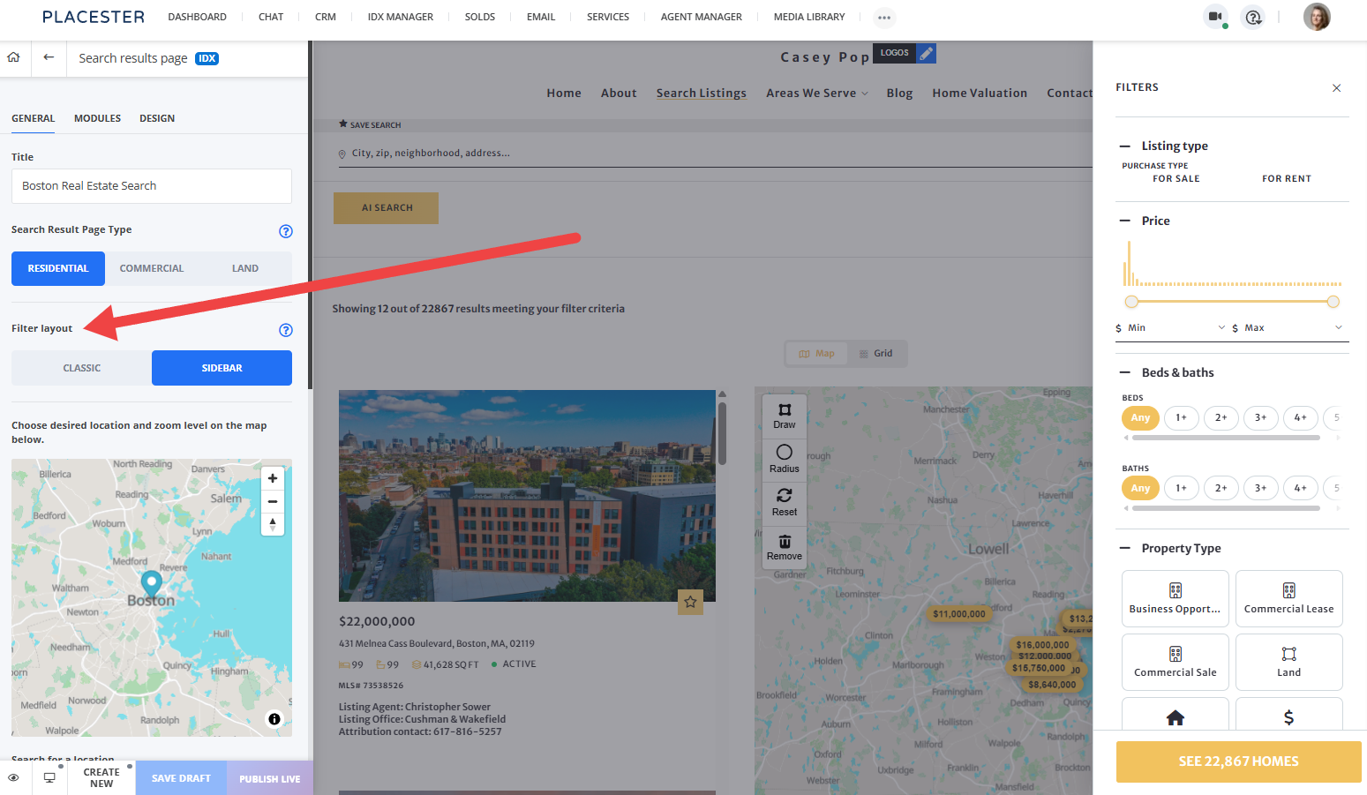Open the DESIGN tab
Screen dimensions: 1367x795
point(157,118)
